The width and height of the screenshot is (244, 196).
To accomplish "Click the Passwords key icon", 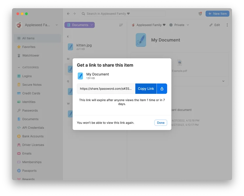I will tap(19, 110).
